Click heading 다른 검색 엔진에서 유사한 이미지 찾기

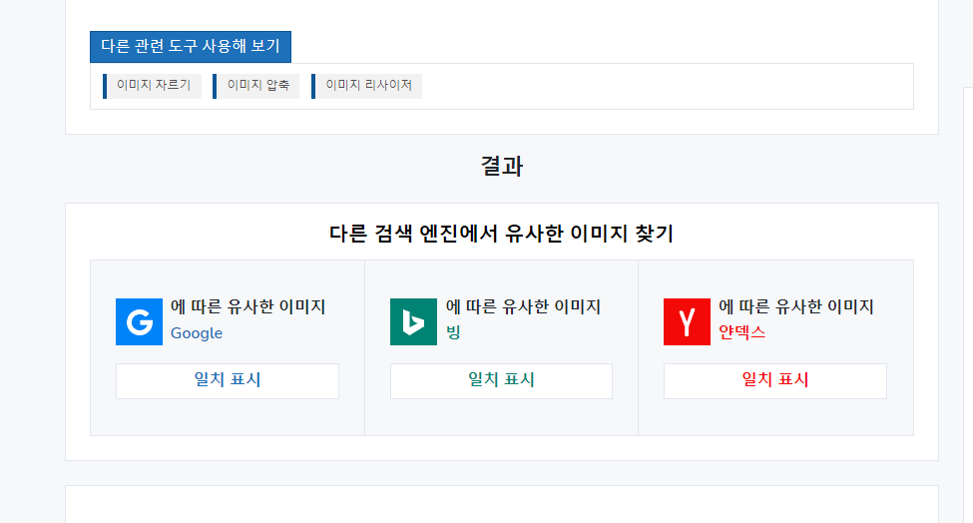(501, 234)
